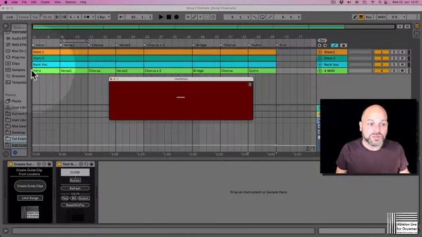Toggle Key map mode button

tap(369, 17)
